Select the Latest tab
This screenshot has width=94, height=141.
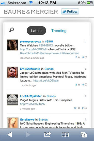click(36, 30)
